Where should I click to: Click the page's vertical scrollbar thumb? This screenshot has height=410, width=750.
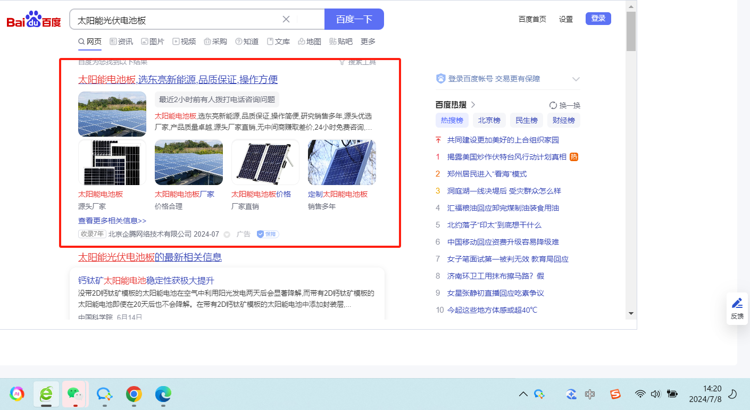click(631, 31)
